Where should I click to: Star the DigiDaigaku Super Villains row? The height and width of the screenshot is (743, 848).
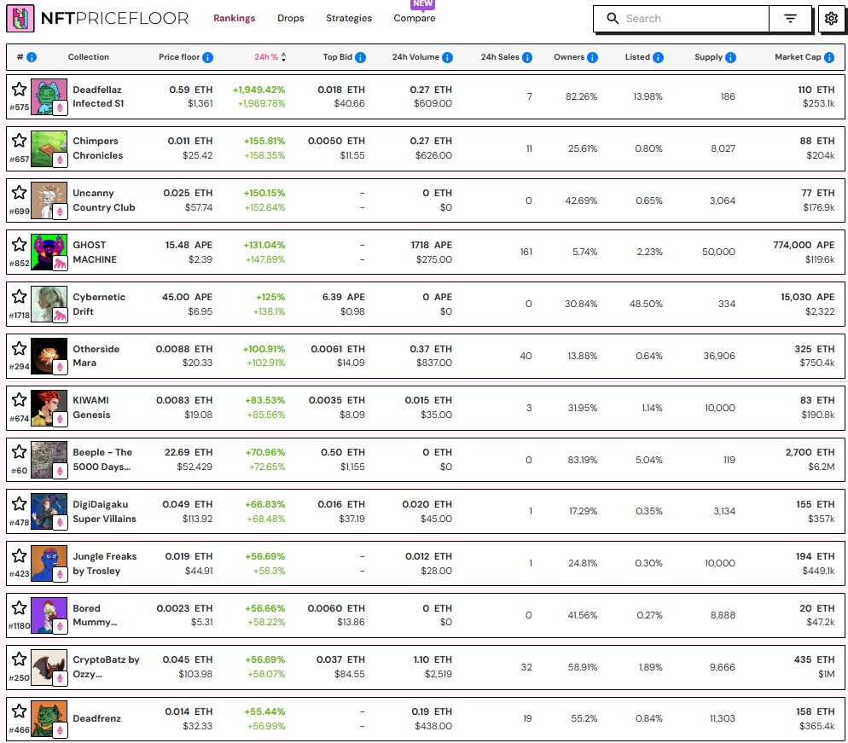point(19,503)
